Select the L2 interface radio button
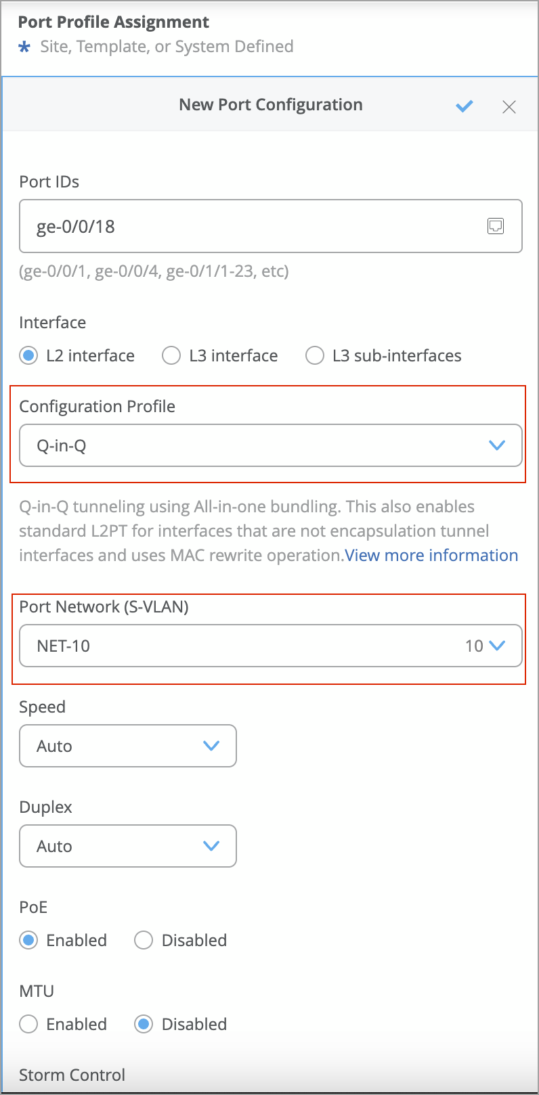539x1095 pixels. click(x=28, y=356)
